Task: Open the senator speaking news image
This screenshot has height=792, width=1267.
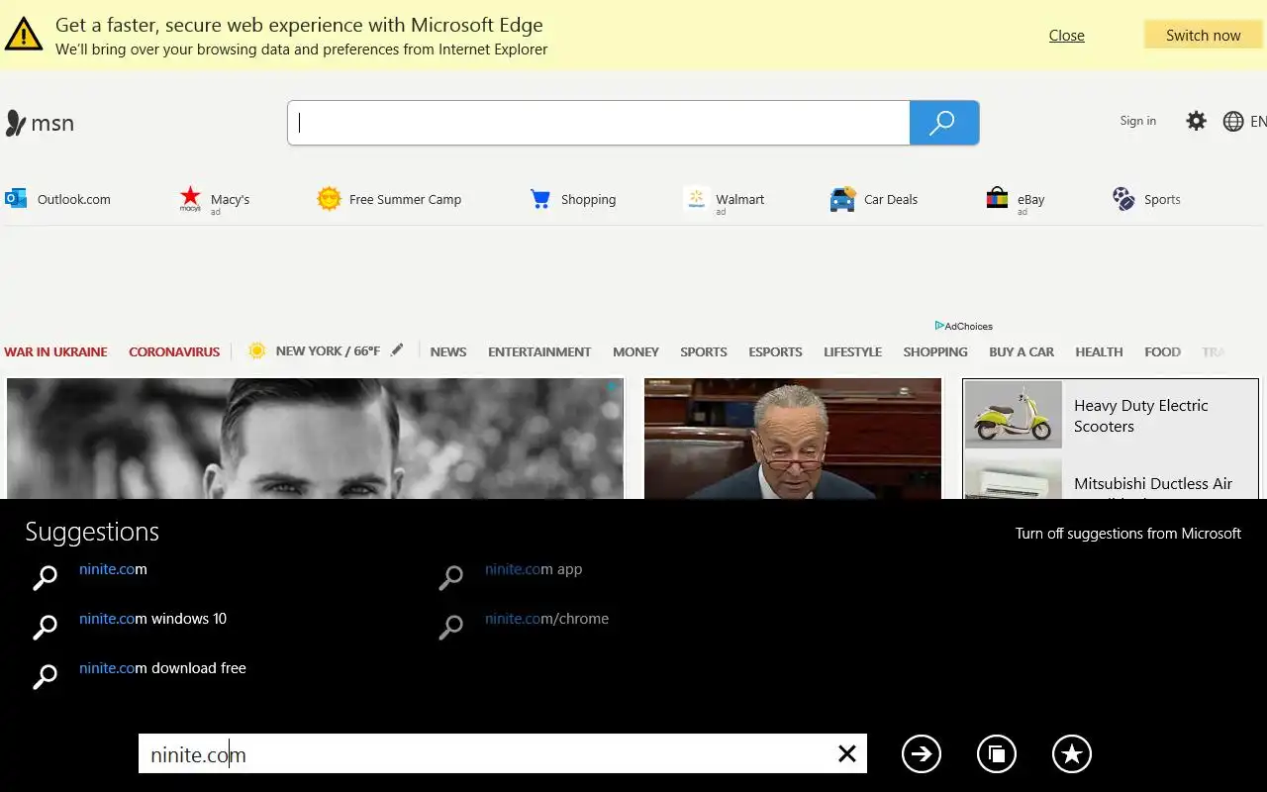Action: pyautogui.click(x=793, y=439)
